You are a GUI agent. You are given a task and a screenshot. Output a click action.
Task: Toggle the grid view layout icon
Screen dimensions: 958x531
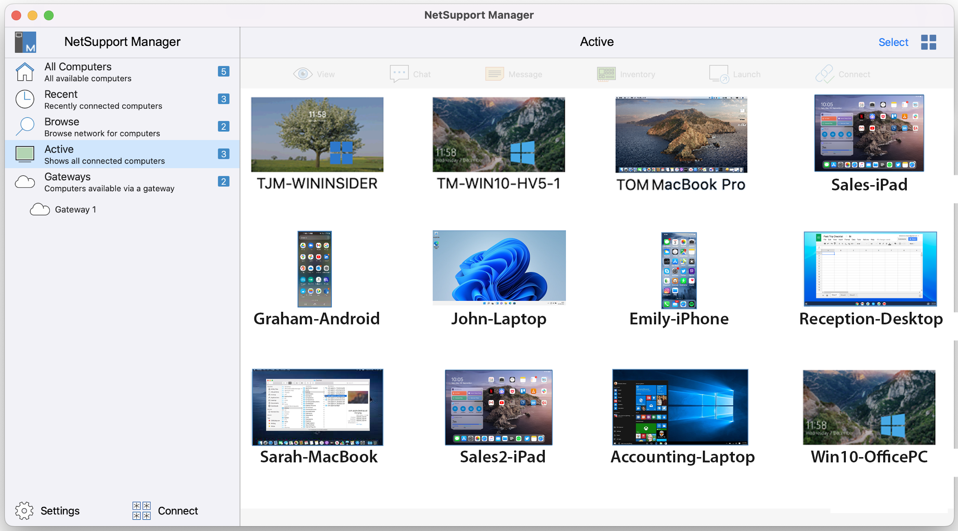tap(928, 42)
